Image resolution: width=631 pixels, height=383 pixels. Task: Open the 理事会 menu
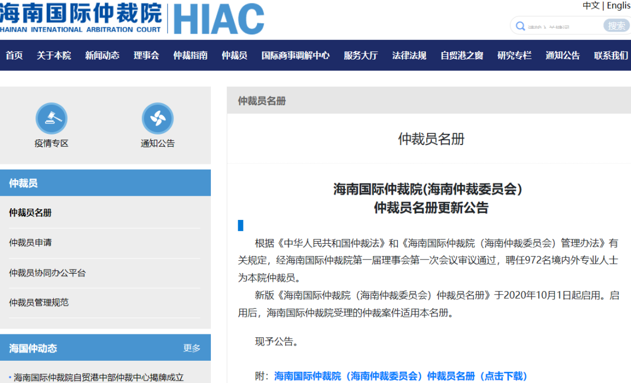point(147,56)
